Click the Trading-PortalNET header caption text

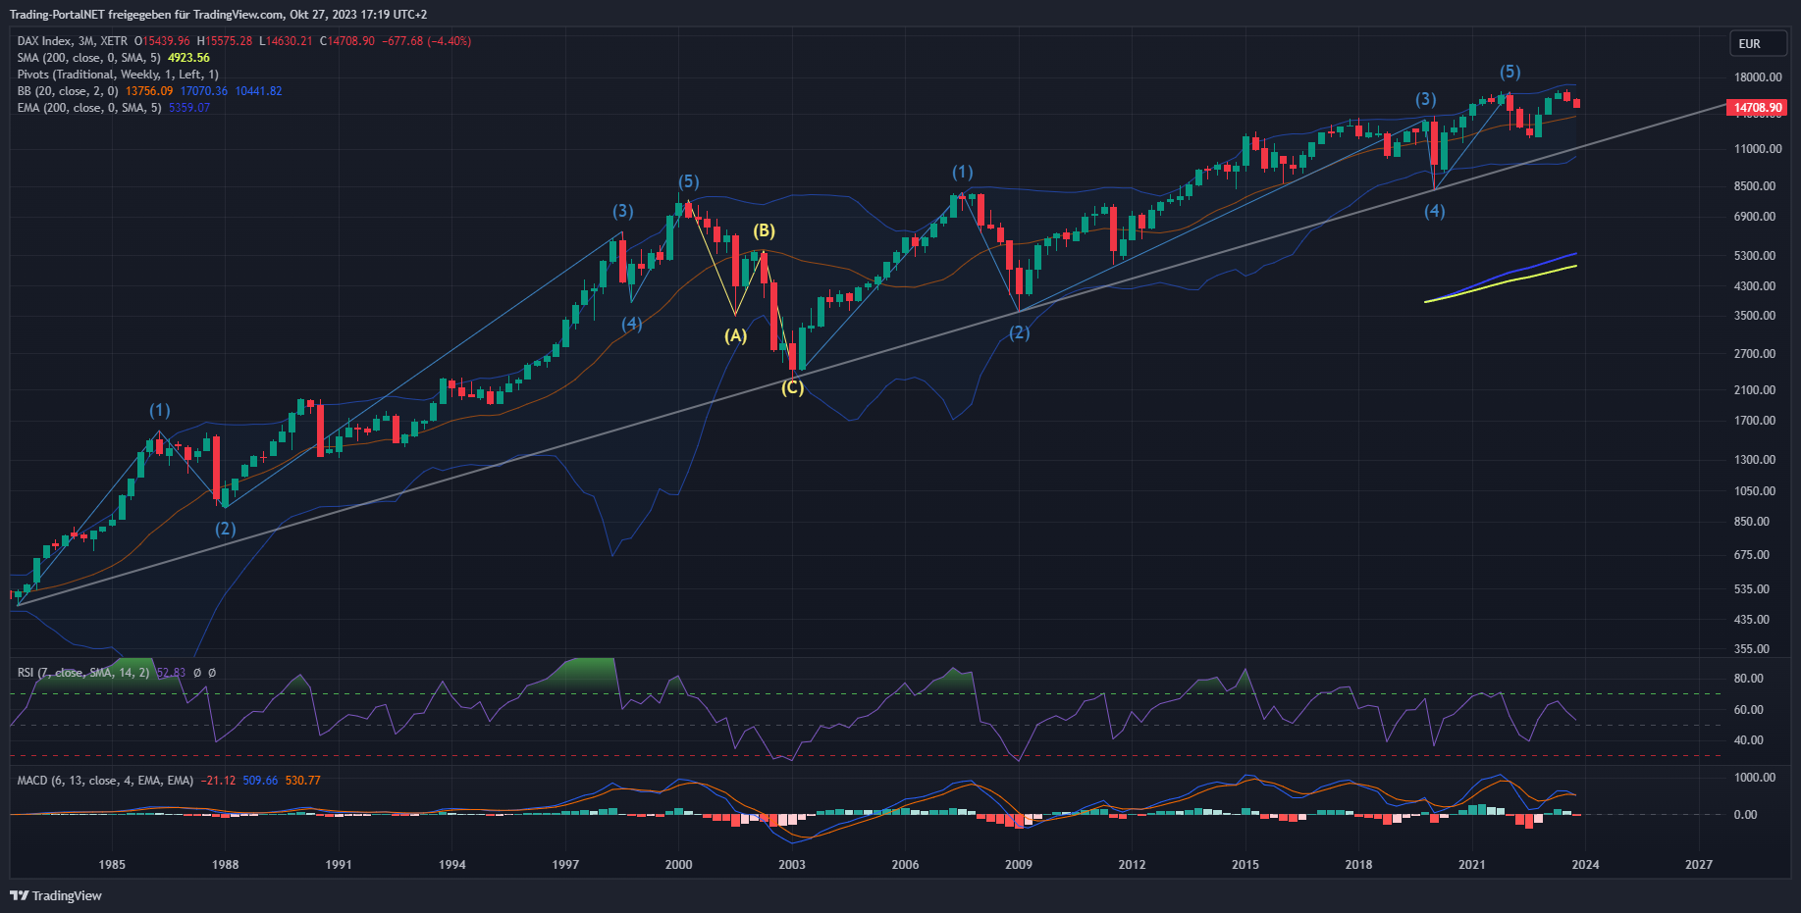218,15
